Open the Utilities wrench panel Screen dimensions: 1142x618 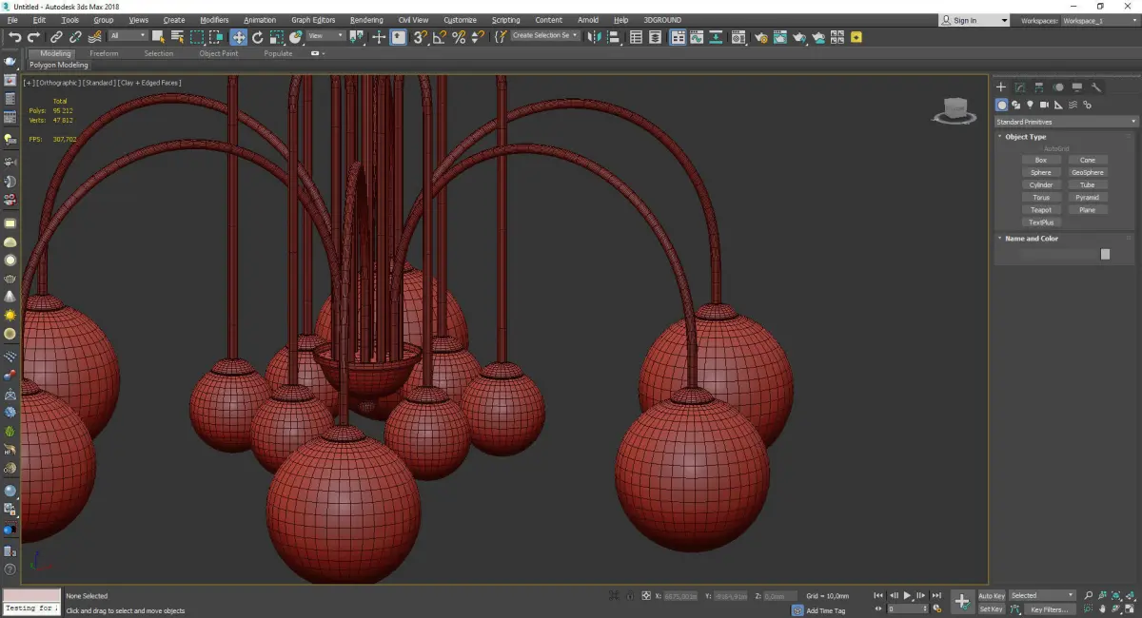pos(1096,87)
